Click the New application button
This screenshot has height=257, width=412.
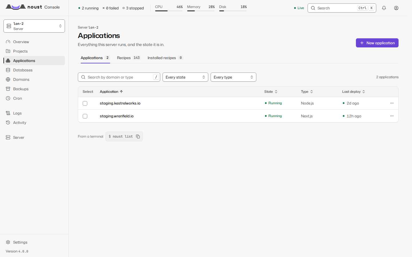coord(377,43)
